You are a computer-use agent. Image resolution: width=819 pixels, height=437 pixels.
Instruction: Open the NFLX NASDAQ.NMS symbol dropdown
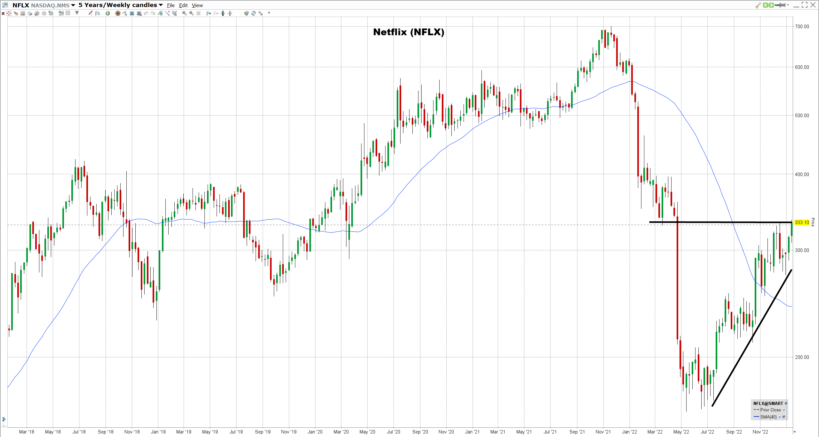pos(73,5)
